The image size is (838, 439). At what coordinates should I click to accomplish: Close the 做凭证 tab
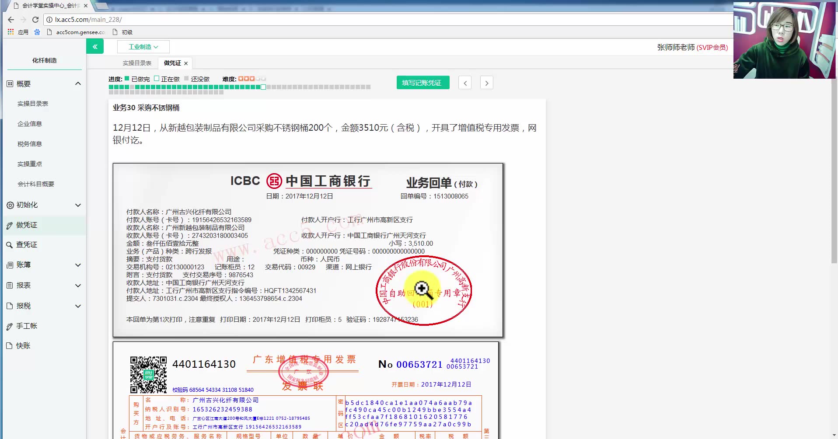(186, 63)
